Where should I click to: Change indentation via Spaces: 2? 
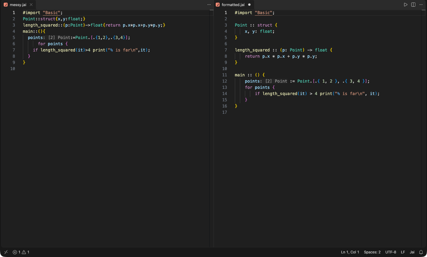click(372, 252)
